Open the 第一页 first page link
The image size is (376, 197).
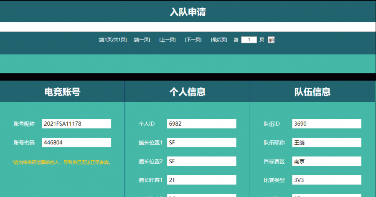142,40
